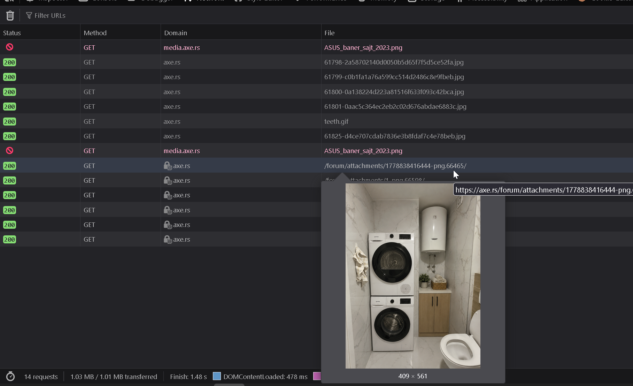
Task: Select file 61799-c0b1fa1a76a599cc514d2486c8e9fbeb.jpg
Action: click(x=394, y=77)
